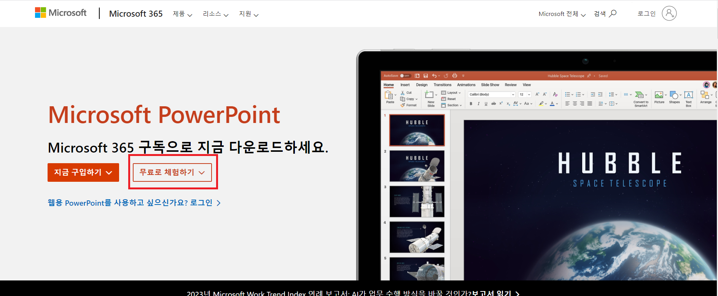The height and width of the screenshot is (296, 718).
Task: Click the Redo icon in PowerPoint title bar
Action: coord(446,76)
